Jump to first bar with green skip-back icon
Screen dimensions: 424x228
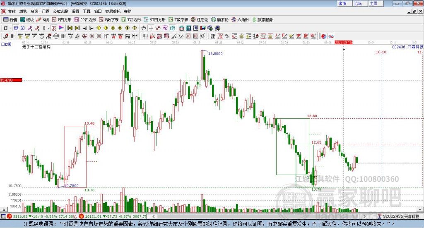point(70,28)
